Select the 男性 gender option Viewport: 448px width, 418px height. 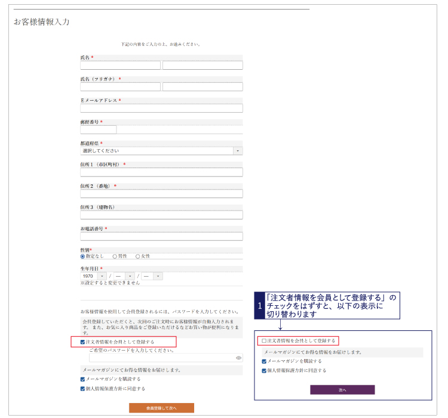click(x=115, y=256)
